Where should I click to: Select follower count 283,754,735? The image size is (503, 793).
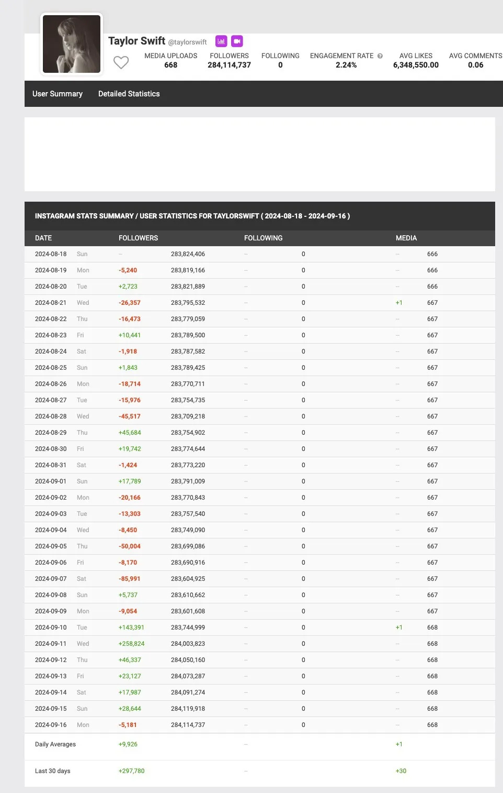tap(188, 400)
